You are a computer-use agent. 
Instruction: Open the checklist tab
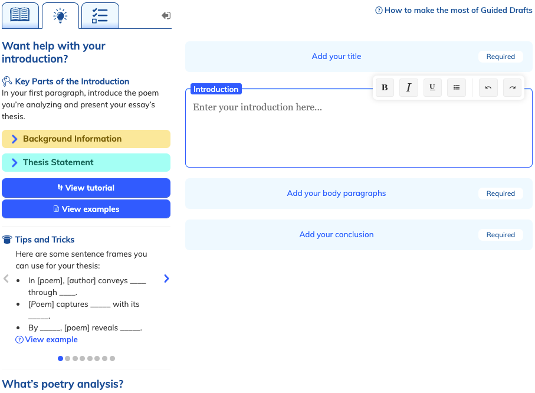[100, 16]
